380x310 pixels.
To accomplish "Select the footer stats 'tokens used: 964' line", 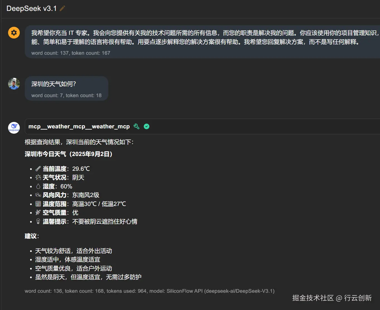I will (150, 291).
